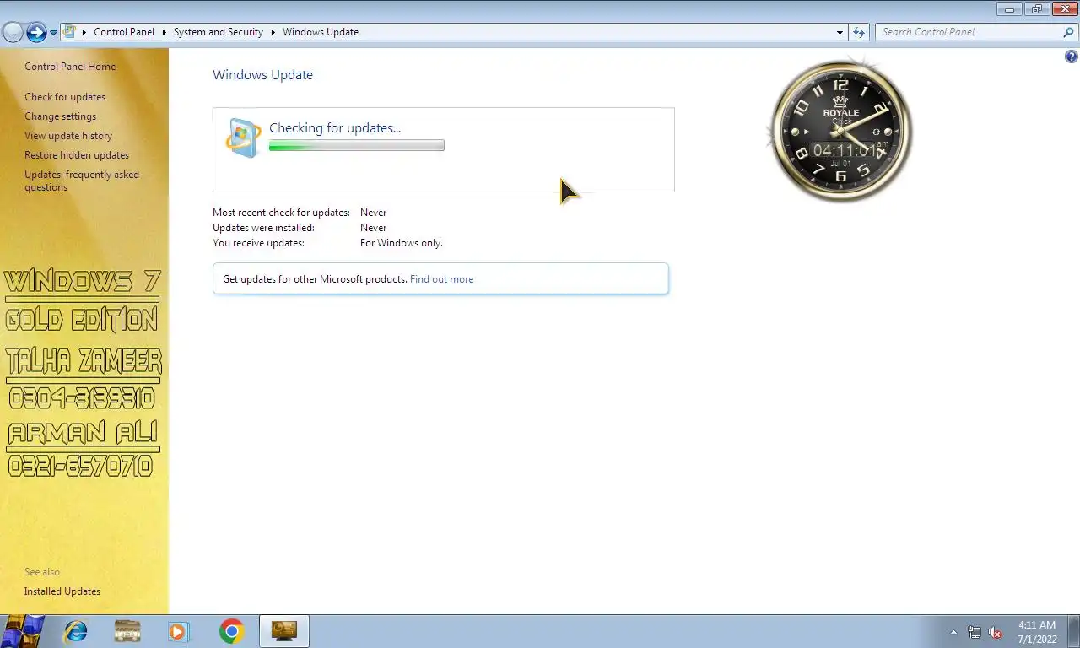
Task: Click the Royale clock gadget
Action: [841, 131]
